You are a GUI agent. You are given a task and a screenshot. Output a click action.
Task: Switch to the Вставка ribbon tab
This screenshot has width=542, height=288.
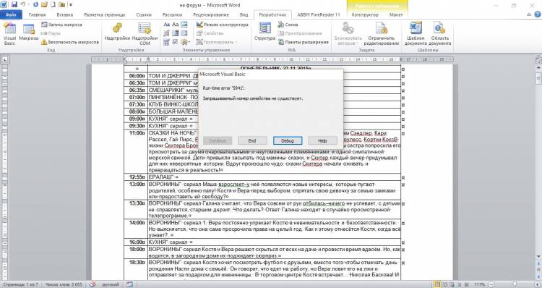(64, 15)
